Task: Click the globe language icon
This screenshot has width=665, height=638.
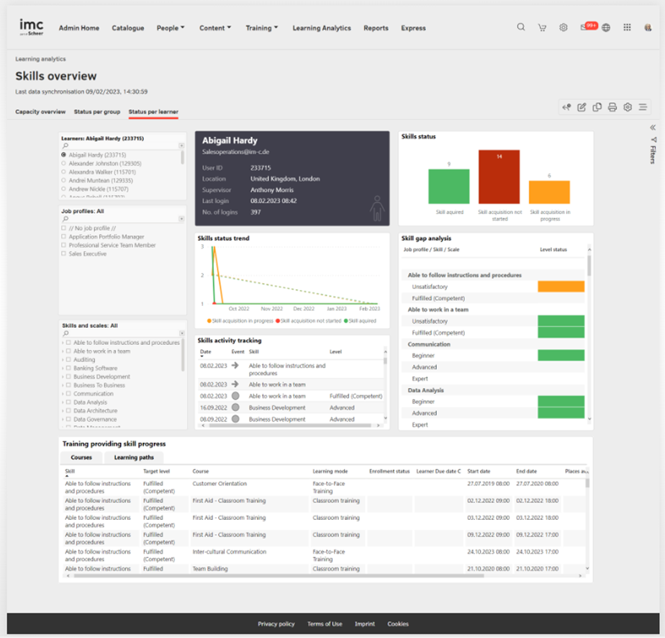Action: coord(606,28)
